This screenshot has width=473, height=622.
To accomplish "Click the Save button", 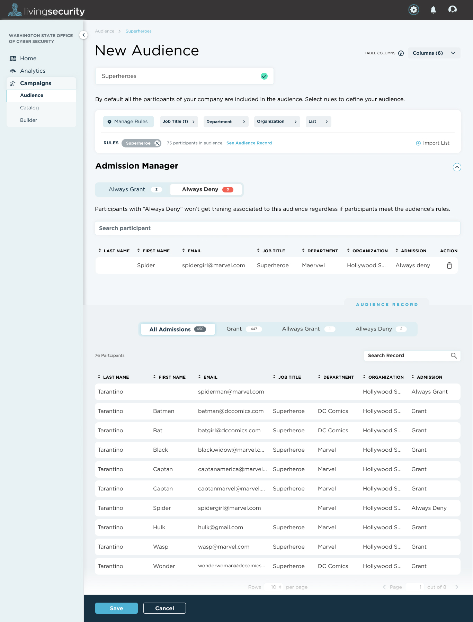I will [x=116, y=608].
